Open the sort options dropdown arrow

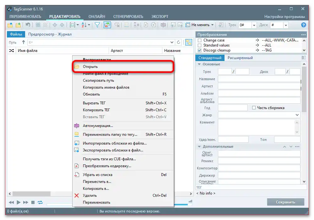tap(89, 25)
